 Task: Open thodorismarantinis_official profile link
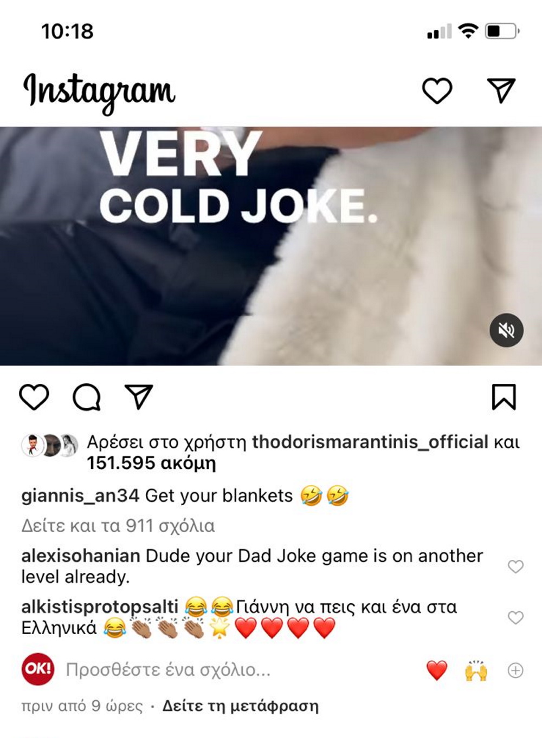pyautogui.click(x=370, y=442)
